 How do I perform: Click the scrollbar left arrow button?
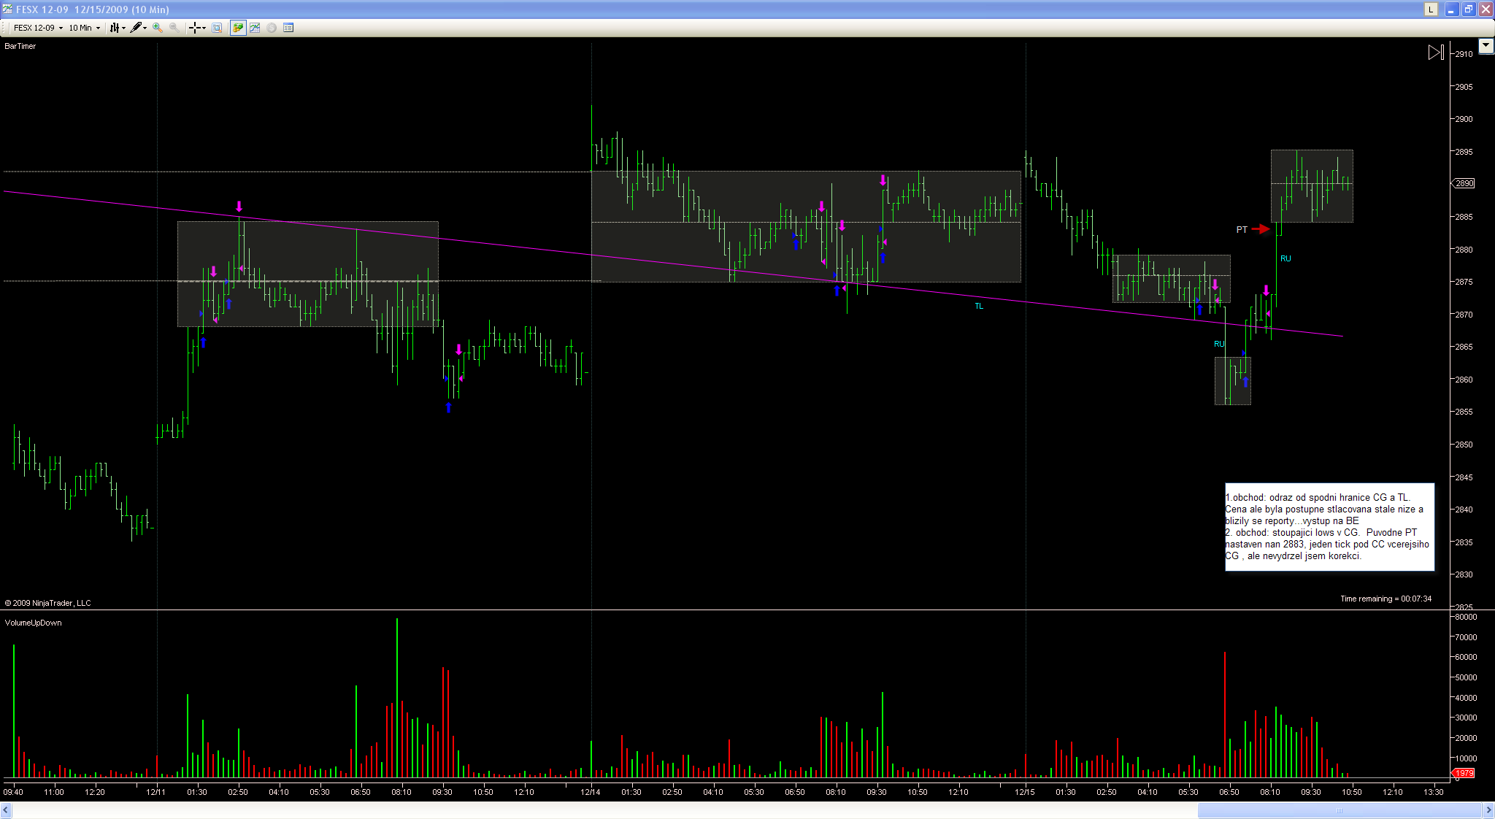6,810
